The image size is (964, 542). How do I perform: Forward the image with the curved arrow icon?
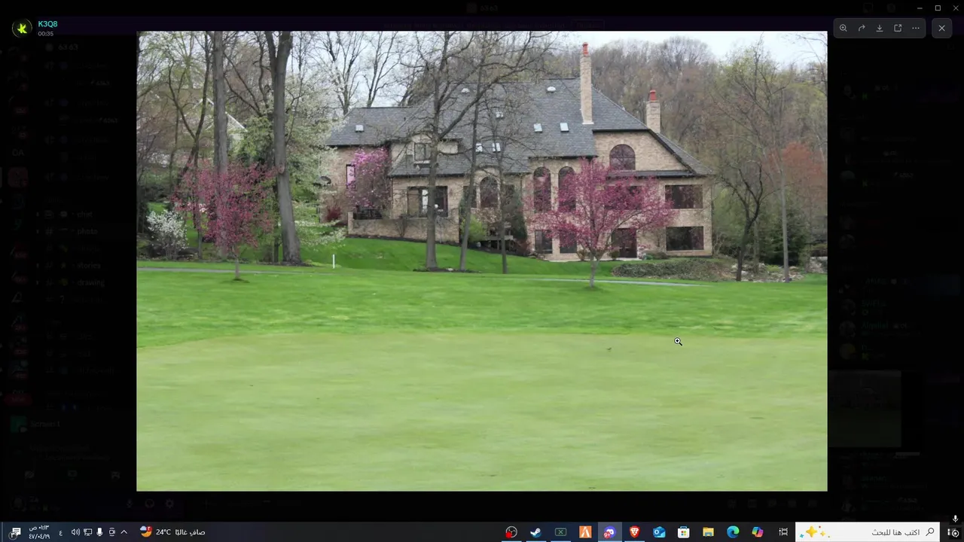coord(862,28)
